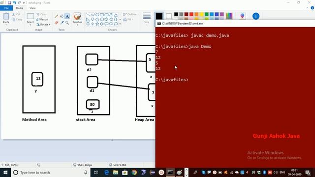315x177 pixels.
Task: Open the Select dropdown arrow
Action: coord(30,25)
